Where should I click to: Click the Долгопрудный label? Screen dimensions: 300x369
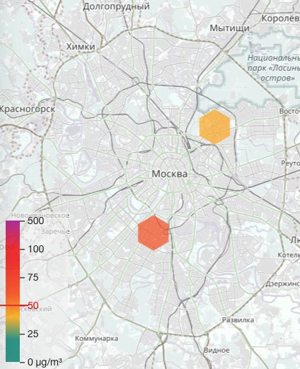tap(116, 6)
